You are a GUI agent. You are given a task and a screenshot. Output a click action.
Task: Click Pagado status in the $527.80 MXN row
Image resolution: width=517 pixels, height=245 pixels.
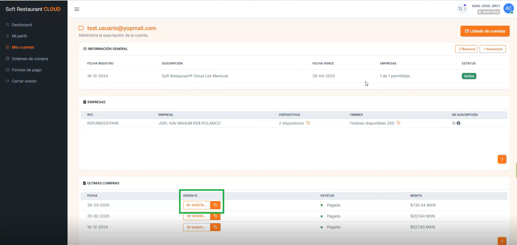334,227
